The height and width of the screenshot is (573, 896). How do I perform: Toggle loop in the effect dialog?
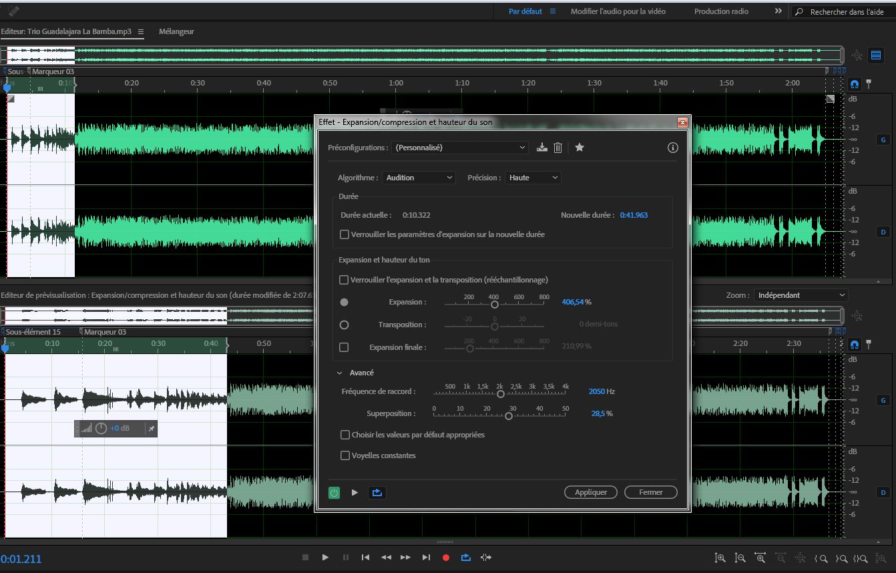tap(377, 493)
